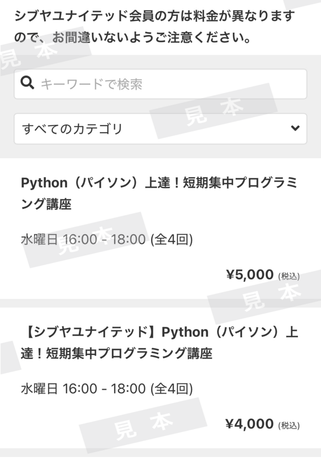The width and height of the screenshot is (321, 466).
Task: Click the magnifying glass search icon
Action: pyautogui.click(x=28, y=83)
